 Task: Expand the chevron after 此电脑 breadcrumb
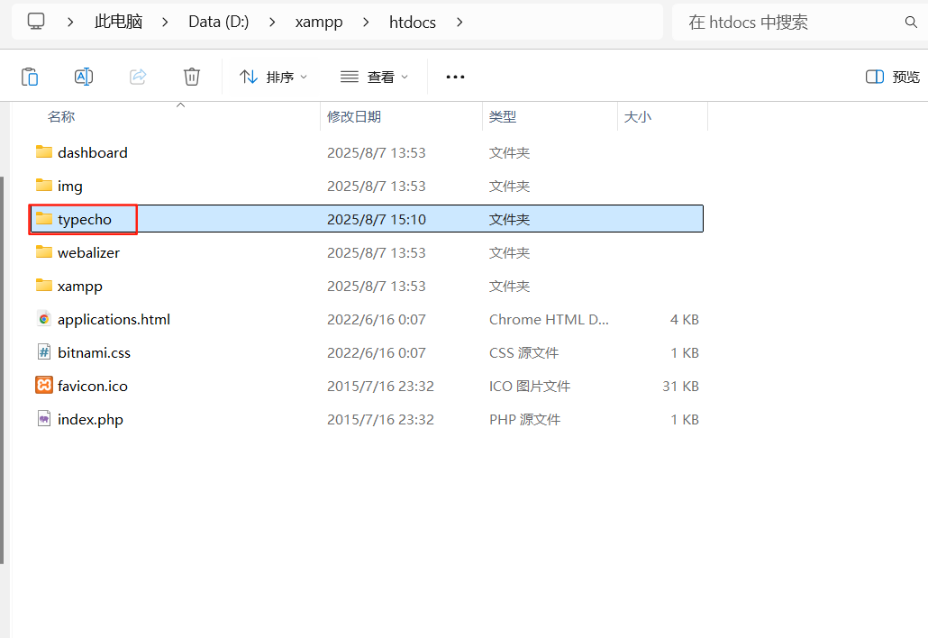coord(165,23)
